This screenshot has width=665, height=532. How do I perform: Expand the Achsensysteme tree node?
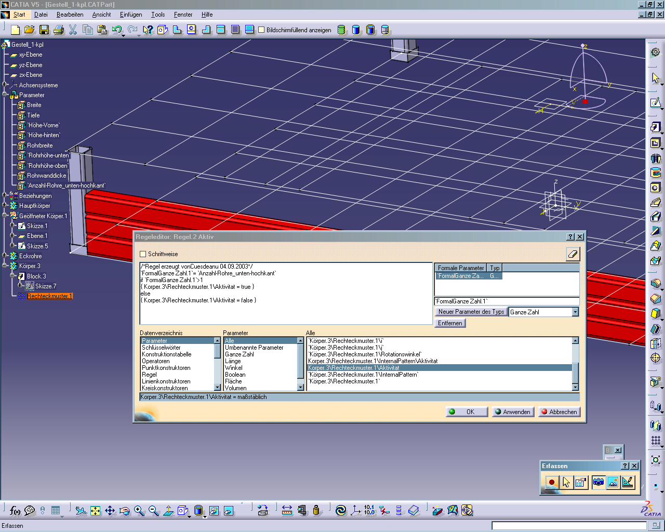5,85
